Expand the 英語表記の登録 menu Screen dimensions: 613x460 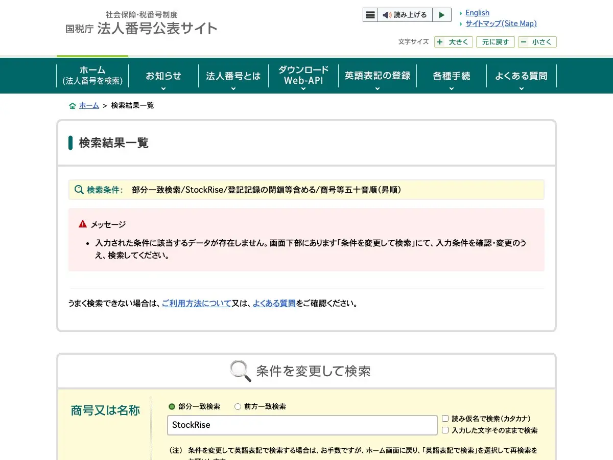(378, 76)
